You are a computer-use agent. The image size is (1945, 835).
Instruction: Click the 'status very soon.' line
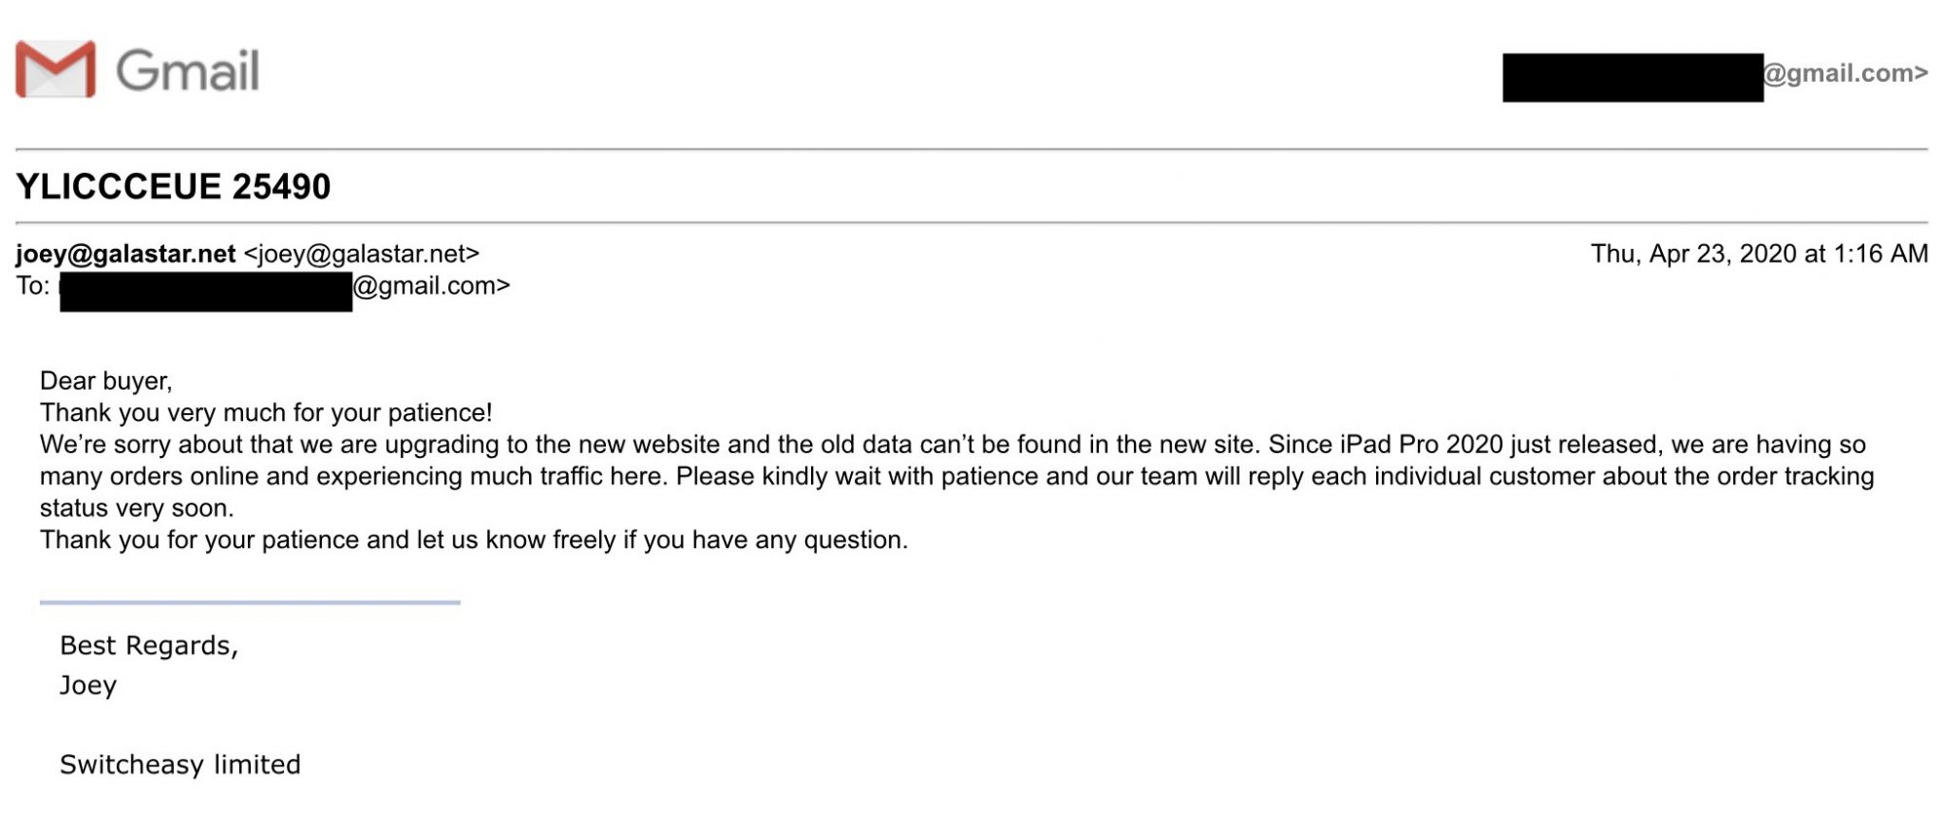point(137,508)
